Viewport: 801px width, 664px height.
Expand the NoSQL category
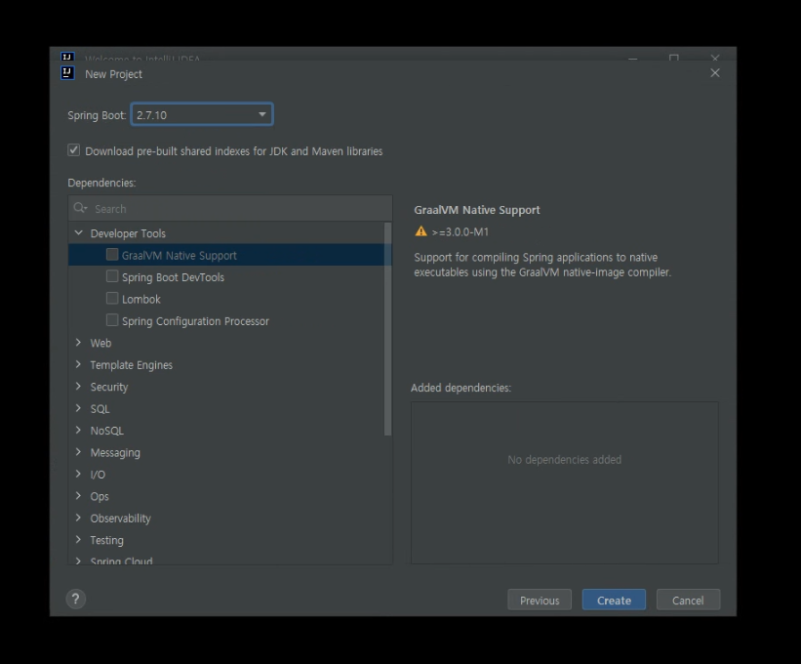(x=78, y=431)
